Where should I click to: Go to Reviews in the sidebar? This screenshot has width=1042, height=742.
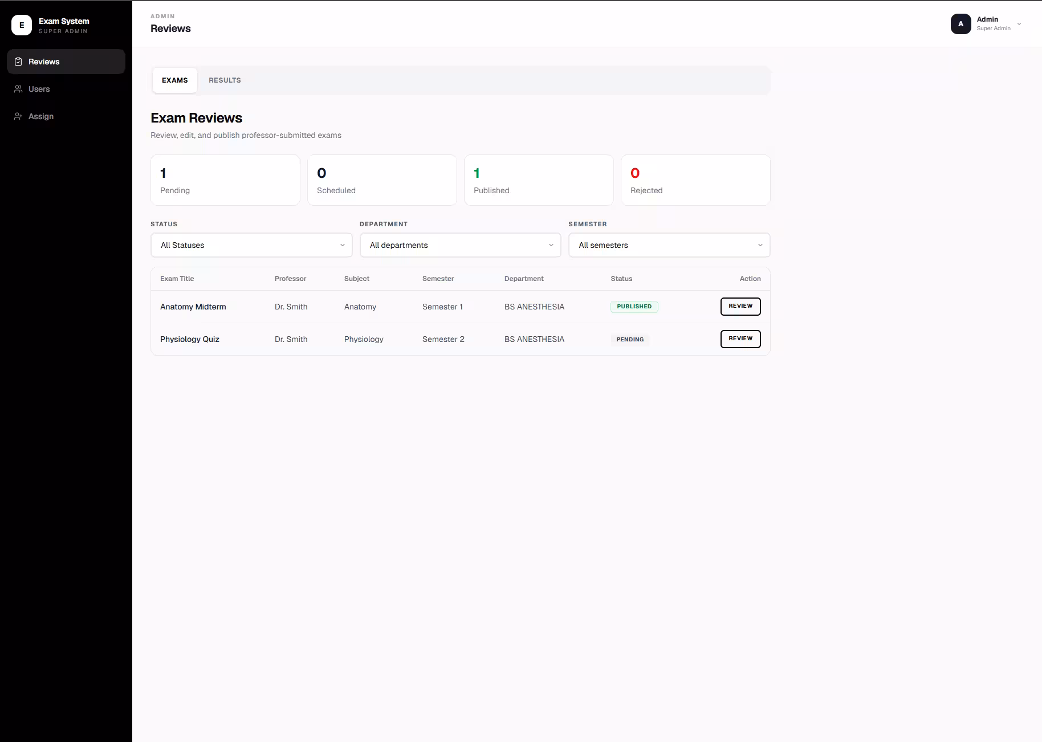pos(66,62)
